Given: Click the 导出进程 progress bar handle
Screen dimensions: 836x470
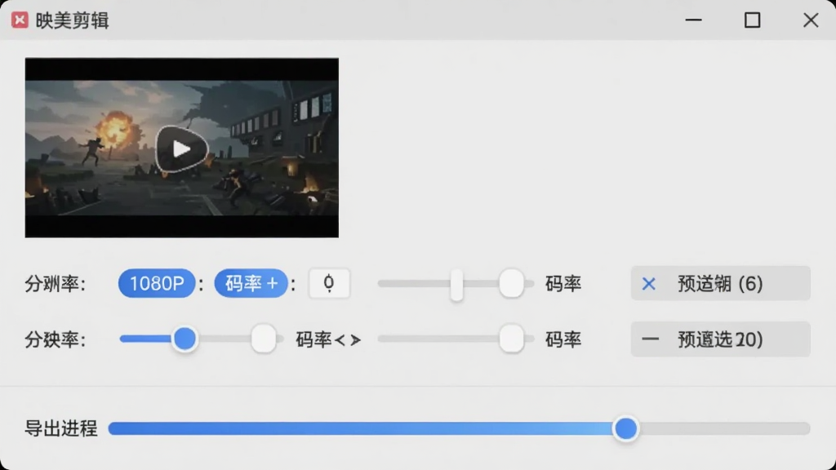Looking at the screenshot, I should click(x=626, y=428).
